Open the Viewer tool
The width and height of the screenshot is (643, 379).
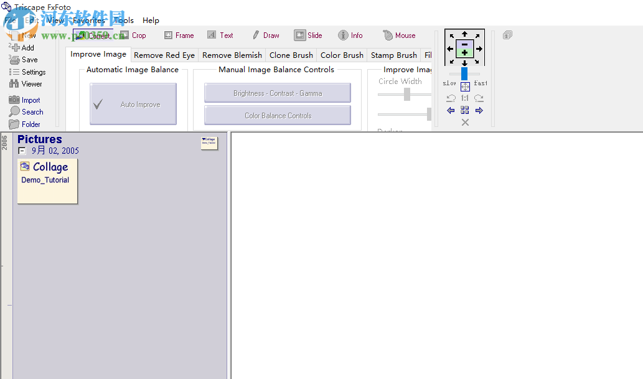pos(26,83)
